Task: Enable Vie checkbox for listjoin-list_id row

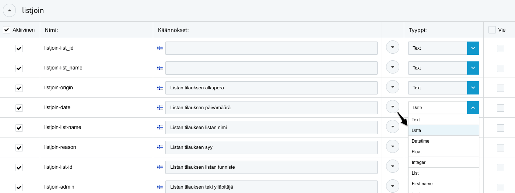Action: pos(501,48)
